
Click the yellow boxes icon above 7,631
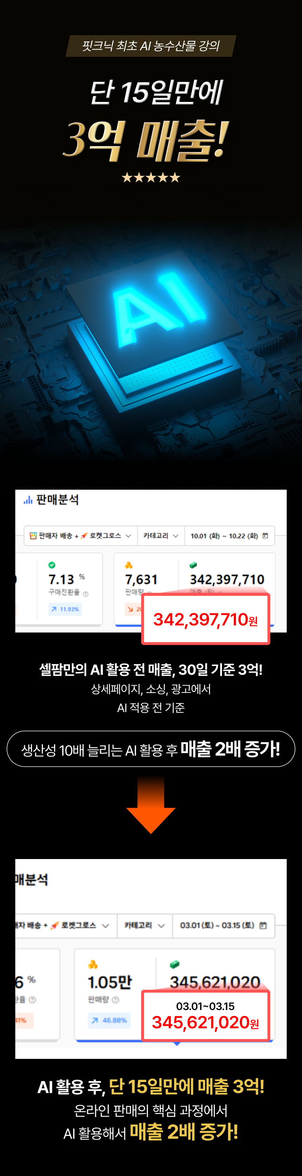[x=129, y=565]
